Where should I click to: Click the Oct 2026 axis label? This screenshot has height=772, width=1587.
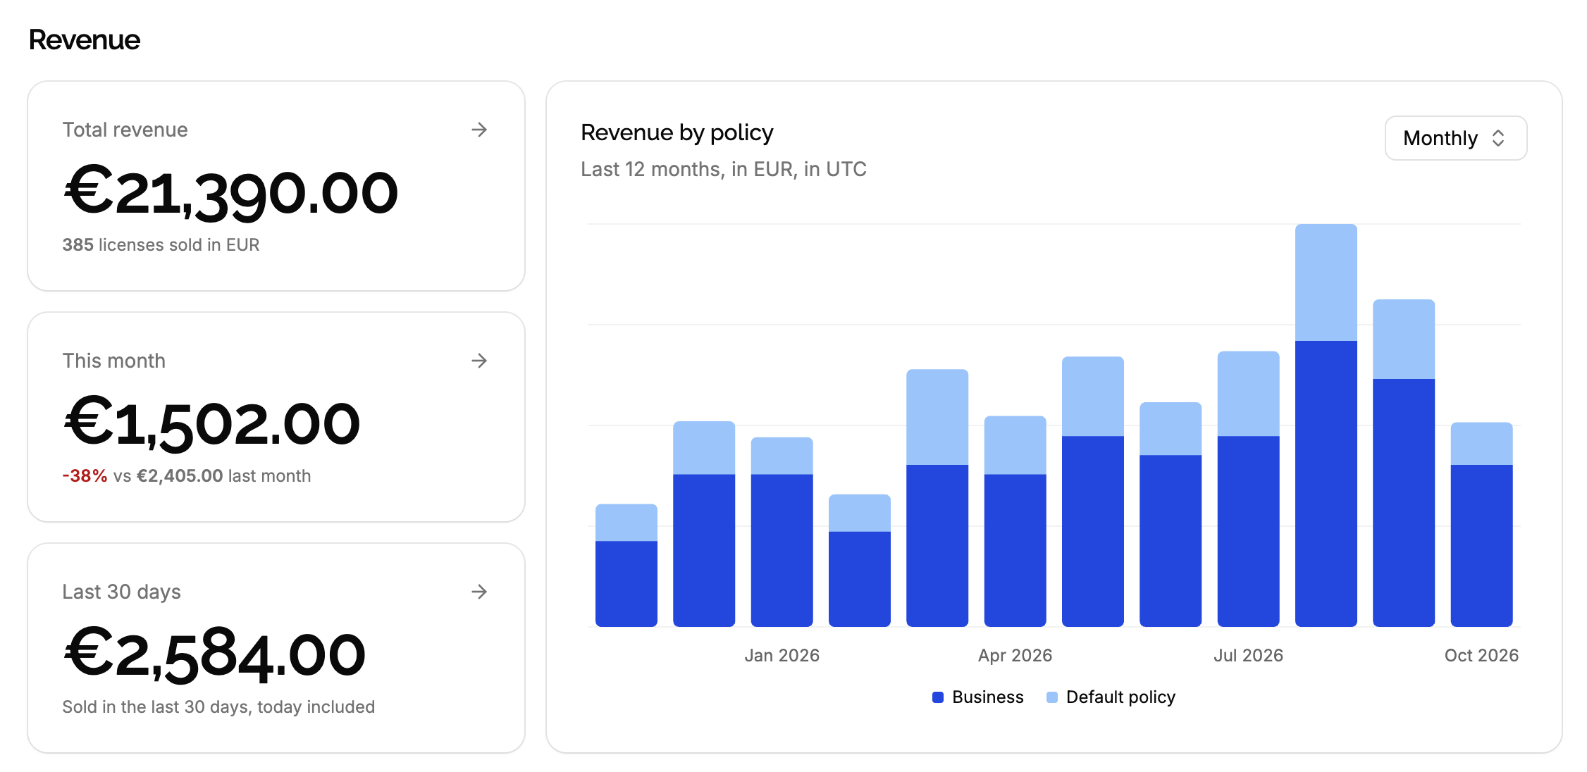coord(1482,655)
